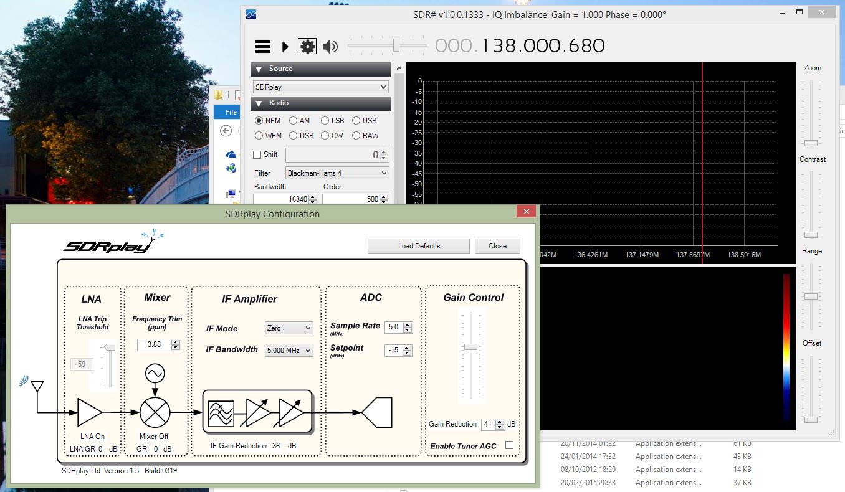The image size is (845, 492).
Task: Click the Gain Reduction 41 field
Action: point(488,424)
